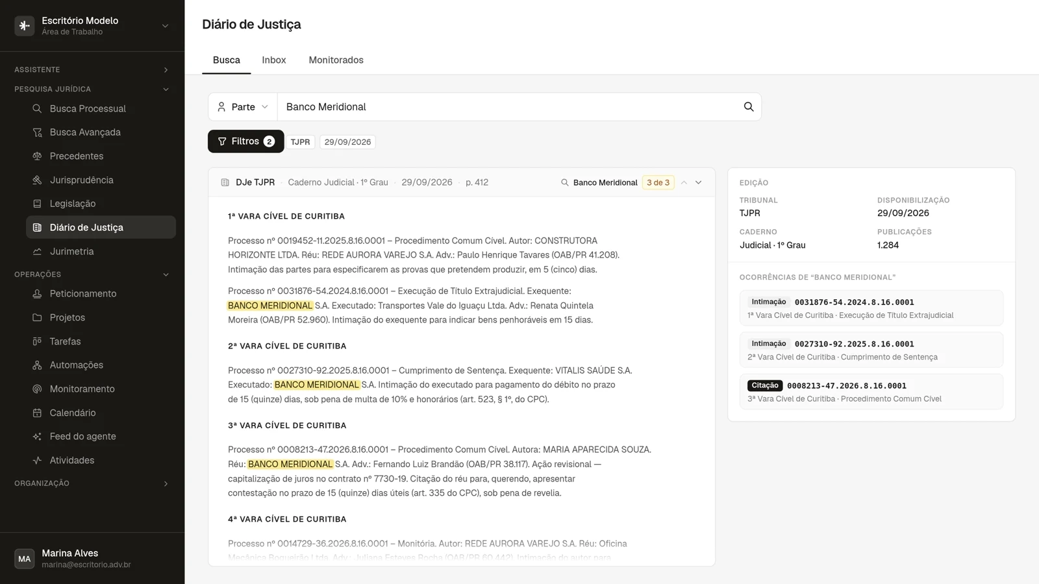Viewport: 1039px width, 584px height.
Task: Open Feed do agente
Action: pyautogui.click(x=101, y=436)
